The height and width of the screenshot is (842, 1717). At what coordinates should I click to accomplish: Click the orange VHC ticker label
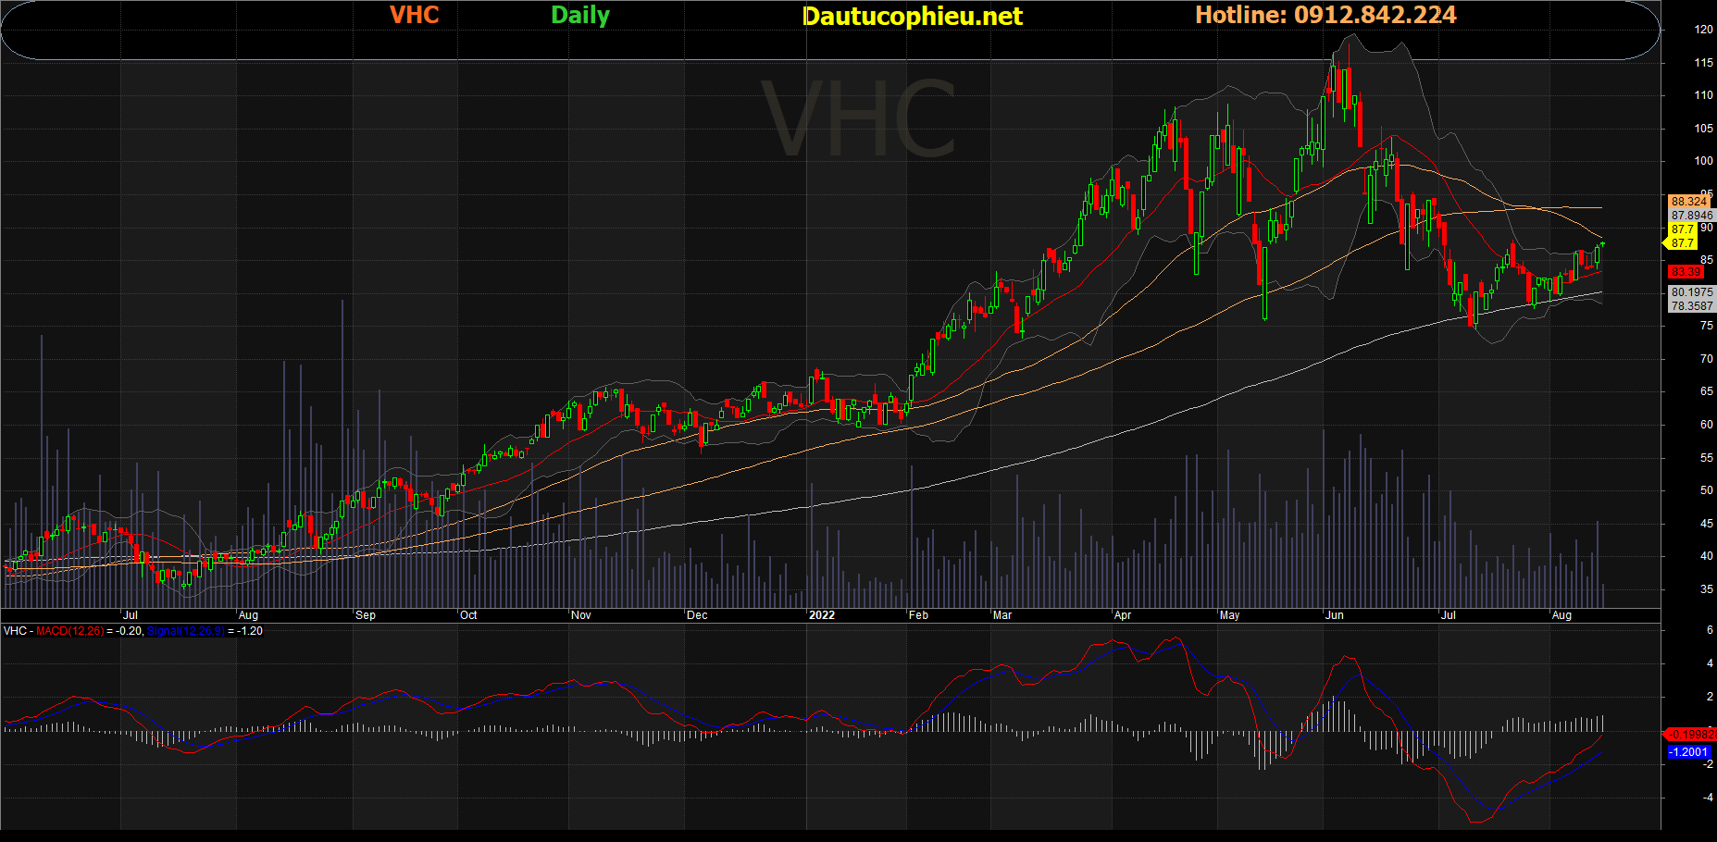pos(414,15)
